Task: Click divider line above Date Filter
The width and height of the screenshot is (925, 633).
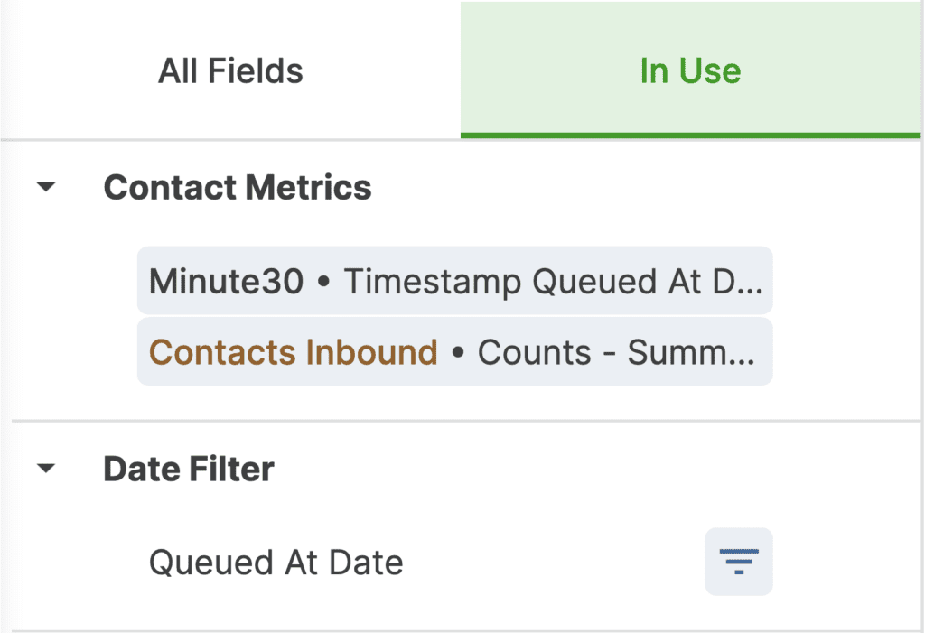Action: (466, 421)
